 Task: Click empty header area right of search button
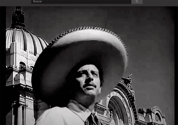(x=160, y=2)
